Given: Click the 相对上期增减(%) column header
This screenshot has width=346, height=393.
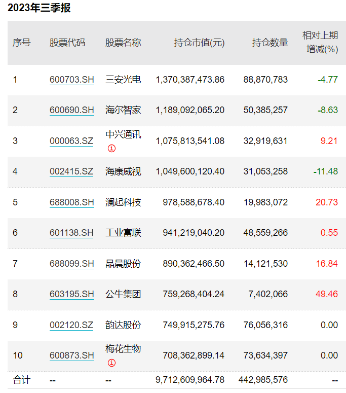Looking at the screenshot, I should click(x=320, y=42).
